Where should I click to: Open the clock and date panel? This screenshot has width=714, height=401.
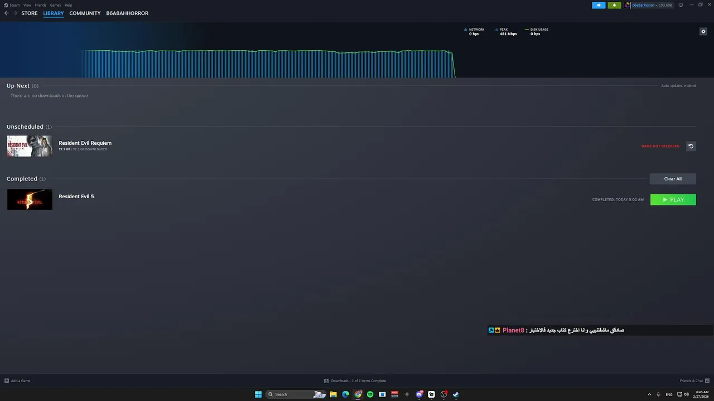(x=702, y=394)
